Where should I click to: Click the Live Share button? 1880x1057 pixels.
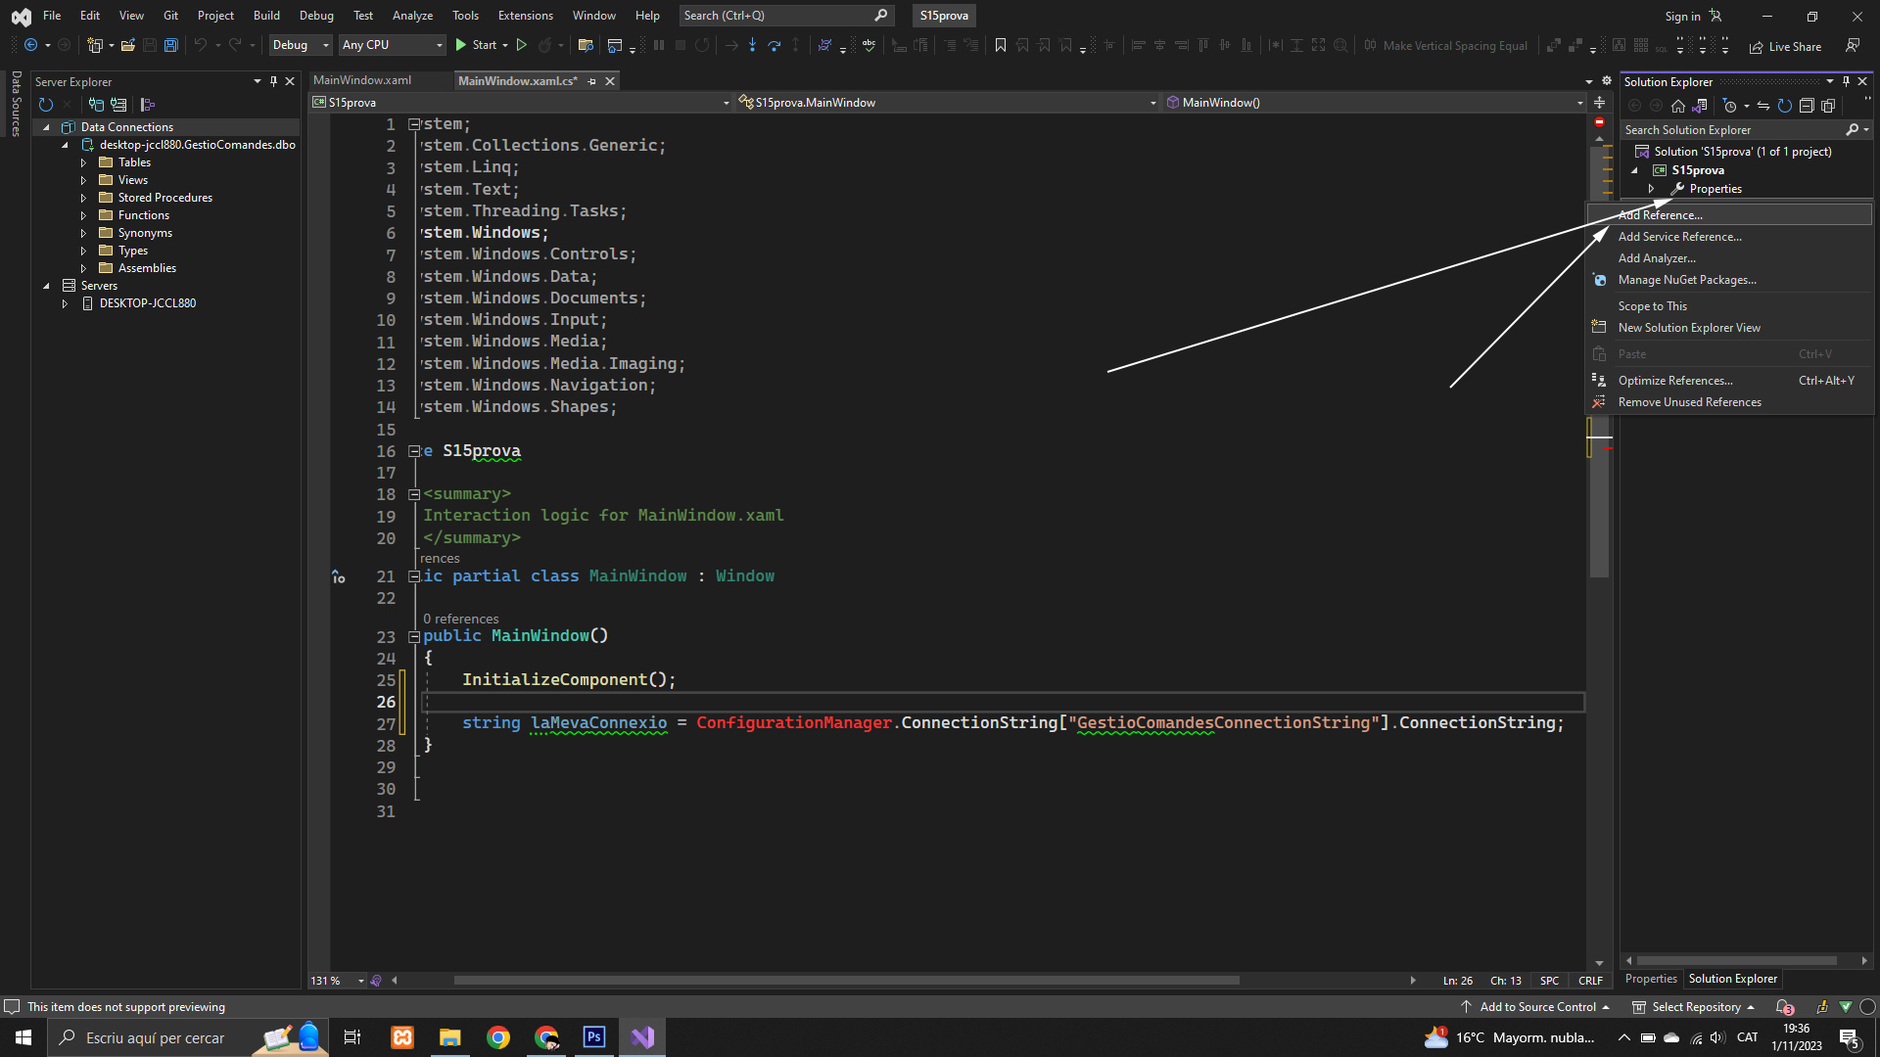pos(1785,46)
